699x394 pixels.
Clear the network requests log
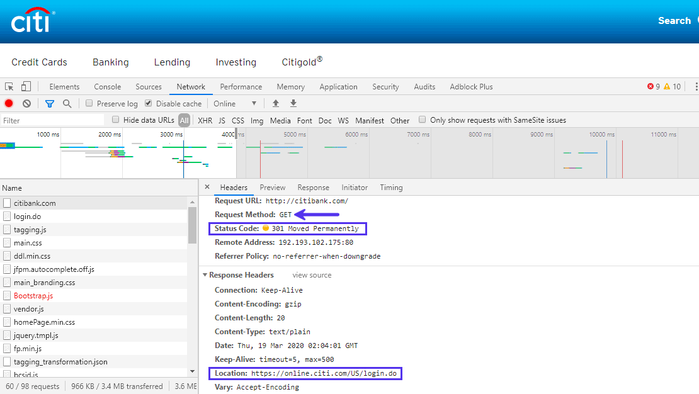[26, 103]
